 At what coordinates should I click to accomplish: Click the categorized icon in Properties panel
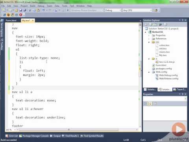tap(145, 104)
